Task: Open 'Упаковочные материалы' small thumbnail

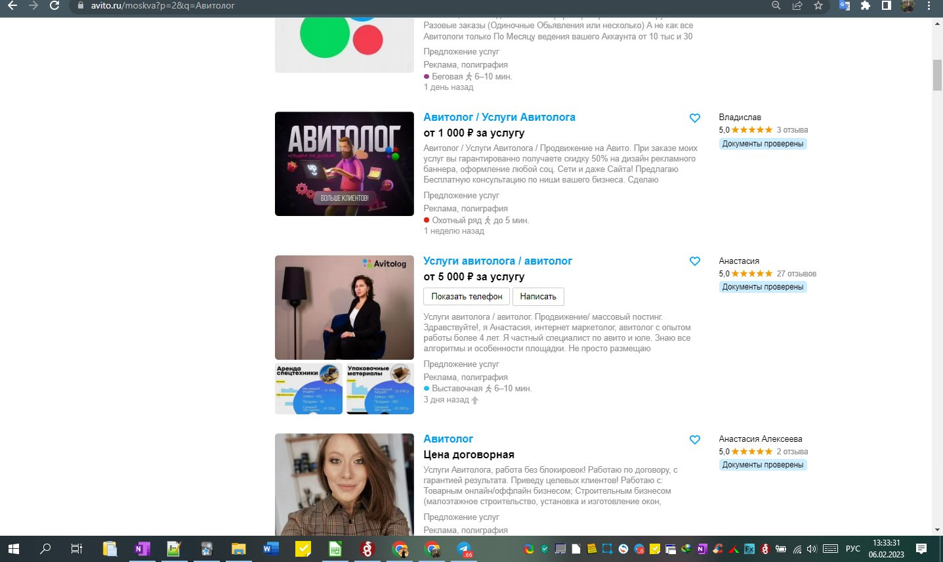Action: pyautogui.click(x=380, y=389)
